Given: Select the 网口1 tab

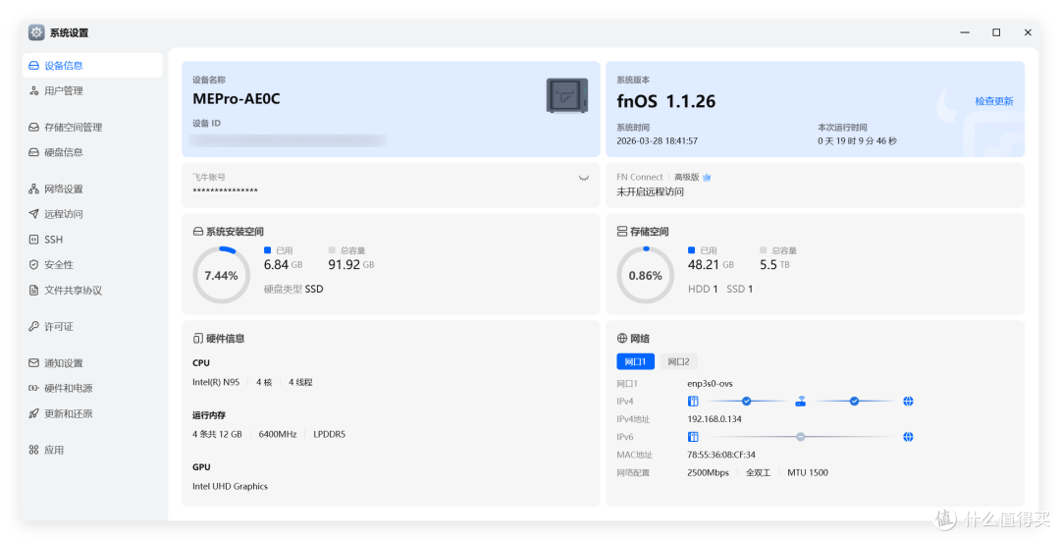Looking at the screenshot, I should pos(635,361).
